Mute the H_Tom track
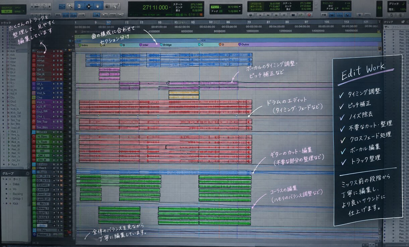This screenshot has height=247, width=409. pos(61,137)
